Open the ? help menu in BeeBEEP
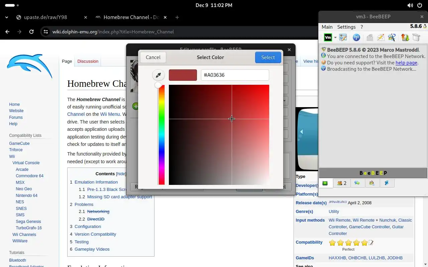Viewport: 428px width, 267px height. pyautogui.click(x=361, y=27)
